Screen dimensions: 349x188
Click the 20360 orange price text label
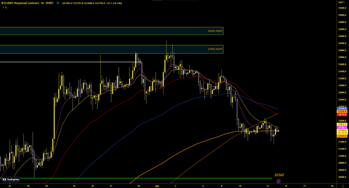click(279, 175)
